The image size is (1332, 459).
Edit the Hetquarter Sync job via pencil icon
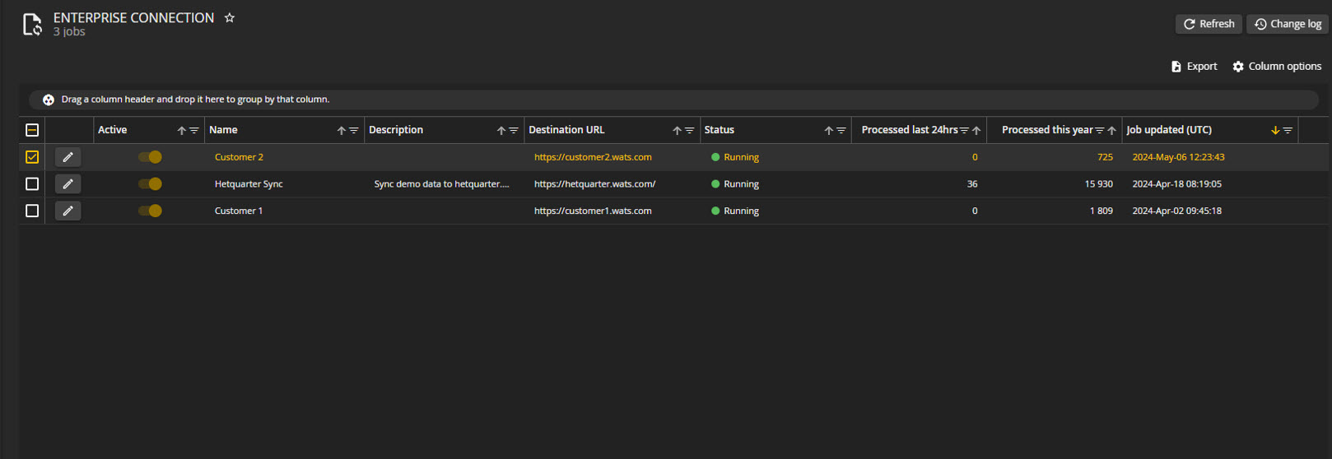pyautogui.click(x=68, y=184)
